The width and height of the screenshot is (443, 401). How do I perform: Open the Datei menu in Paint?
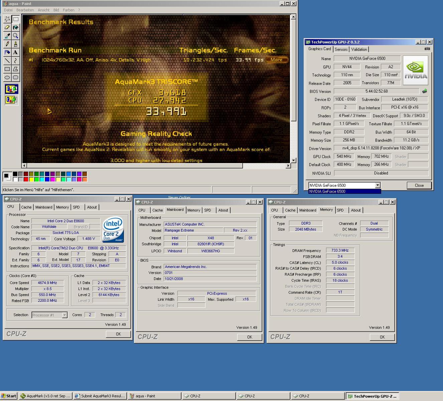[x=8, y=10]
